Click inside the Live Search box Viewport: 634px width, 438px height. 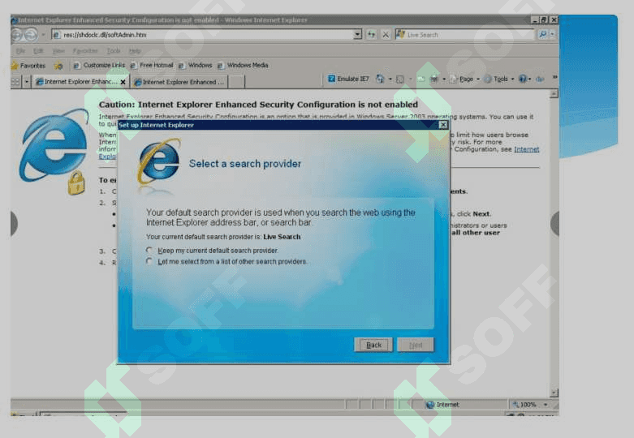(465, 35)
